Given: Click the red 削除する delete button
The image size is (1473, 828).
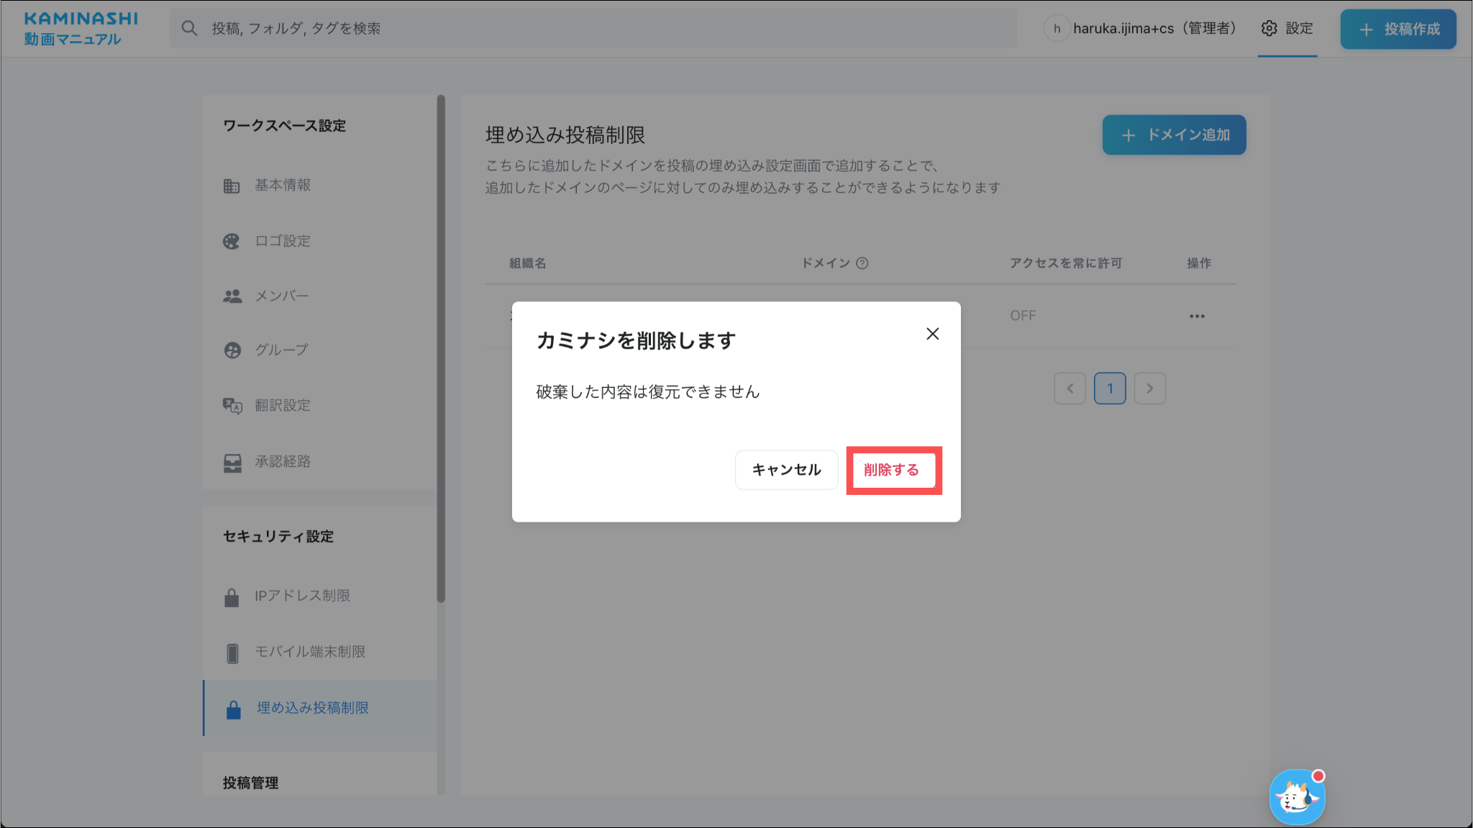Looking at the screenshot, I should click(x=892, y=470).
